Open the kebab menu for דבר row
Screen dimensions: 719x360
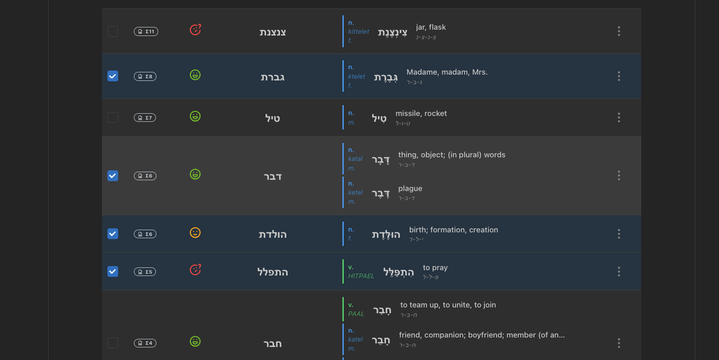tap(619, 175)
